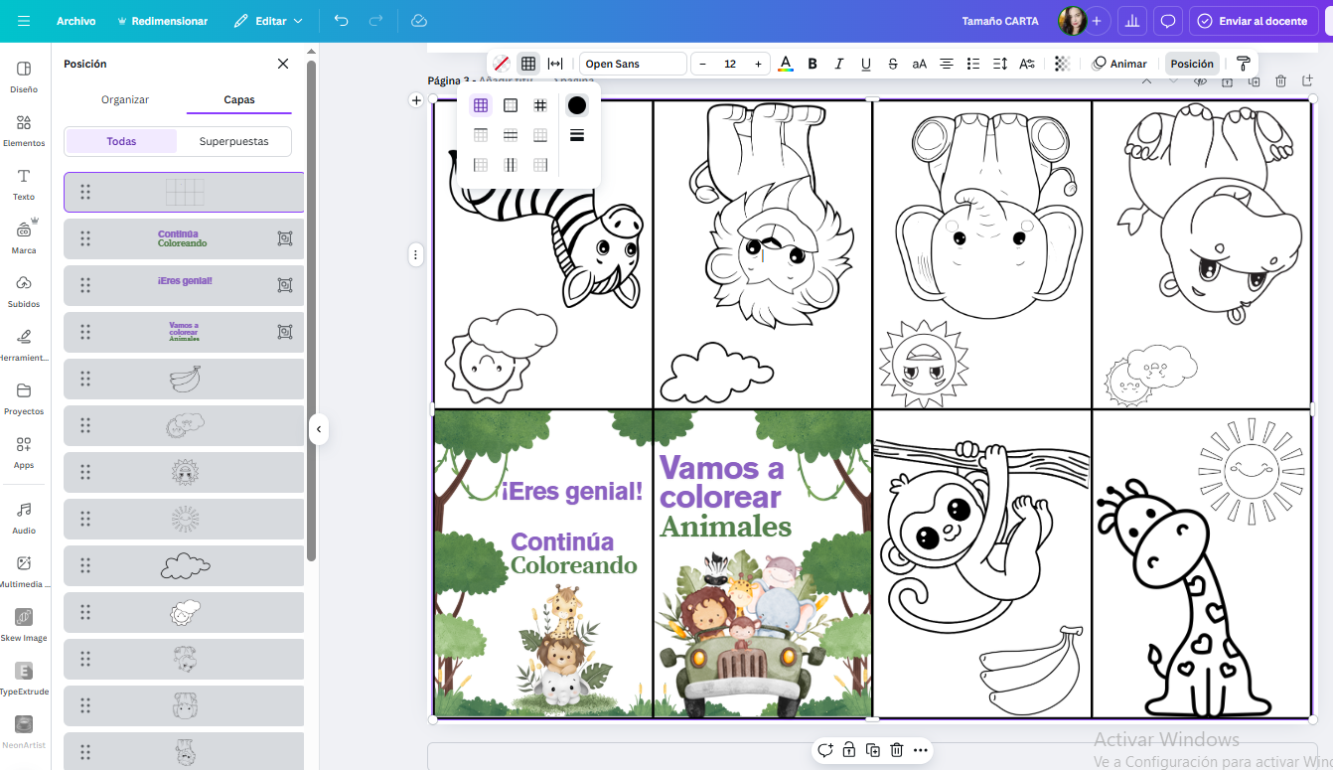Open the Open Sans font dropdown
This screenshot has width=1333, height=770.
click(x=633, y=64)
